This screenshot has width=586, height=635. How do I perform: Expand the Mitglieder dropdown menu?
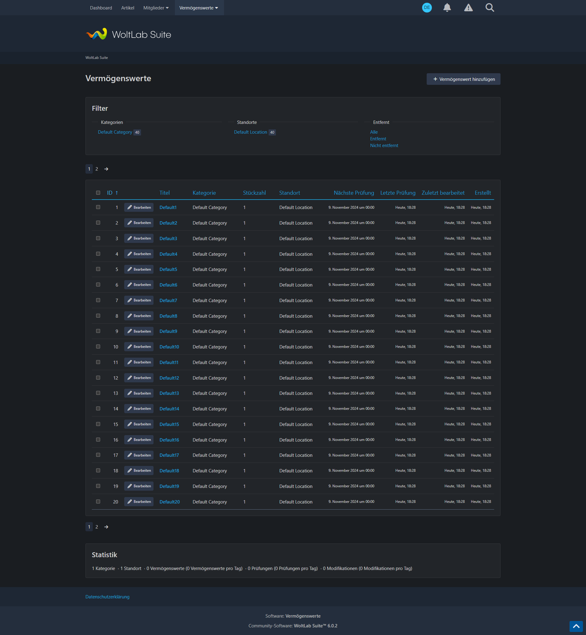pyautogui.click(x=156, y=8)
